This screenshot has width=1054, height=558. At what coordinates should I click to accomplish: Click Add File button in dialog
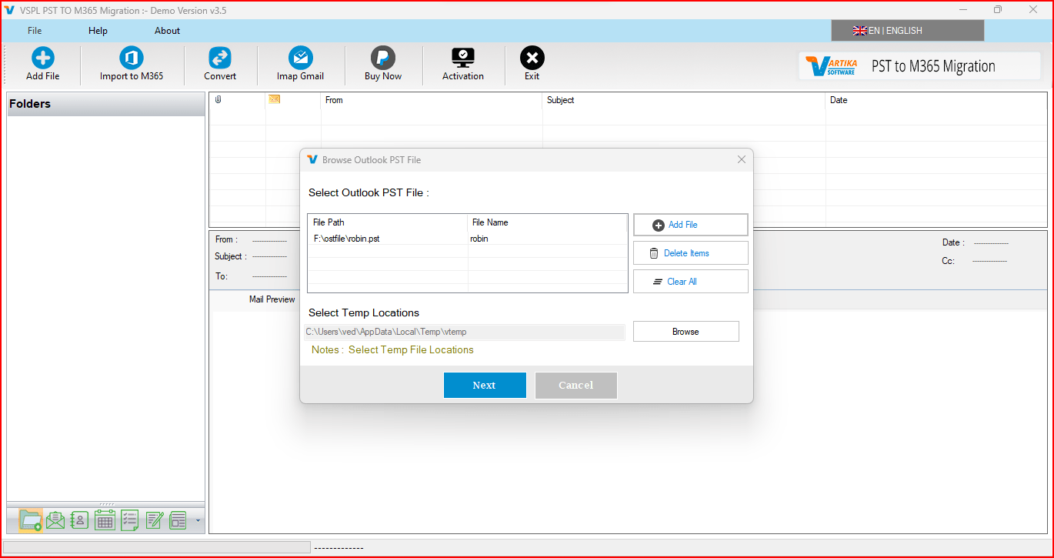pyautogui.click(x=690, y=225)
